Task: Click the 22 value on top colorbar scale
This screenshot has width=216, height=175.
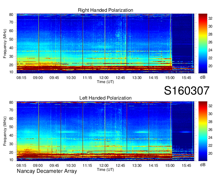Action: pos(210,58)
